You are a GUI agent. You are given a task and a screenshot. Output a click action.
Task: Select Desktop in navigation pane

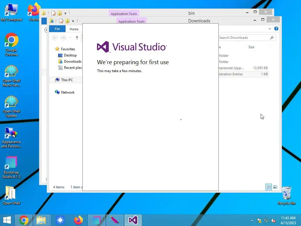[67, 55]
